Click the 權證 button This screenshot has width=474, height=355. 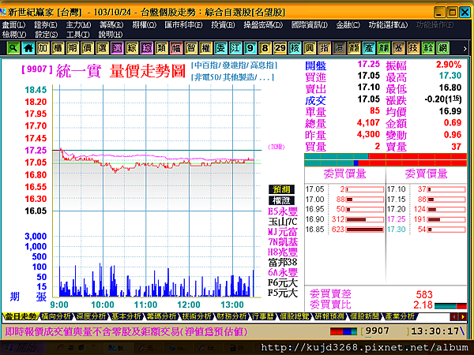tap(281, 200)
